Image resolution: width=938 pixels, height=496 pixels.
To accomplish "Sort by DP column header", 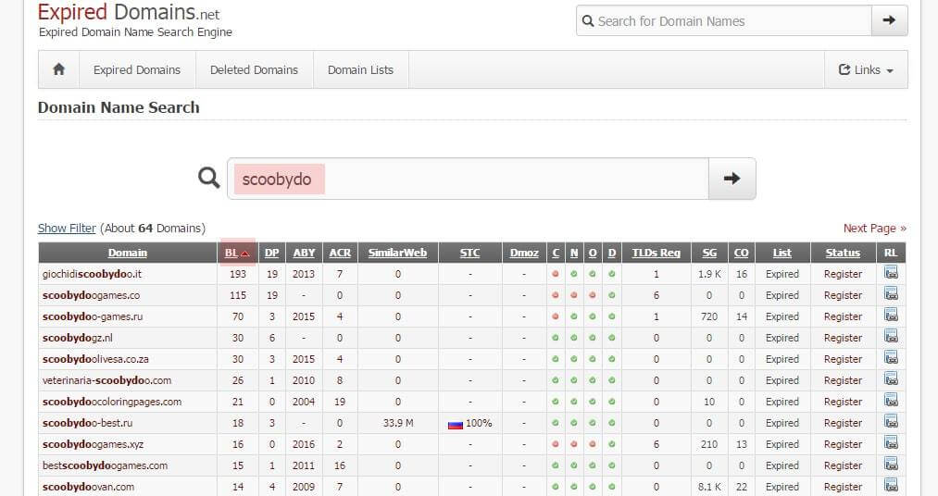I will (271, 253).
